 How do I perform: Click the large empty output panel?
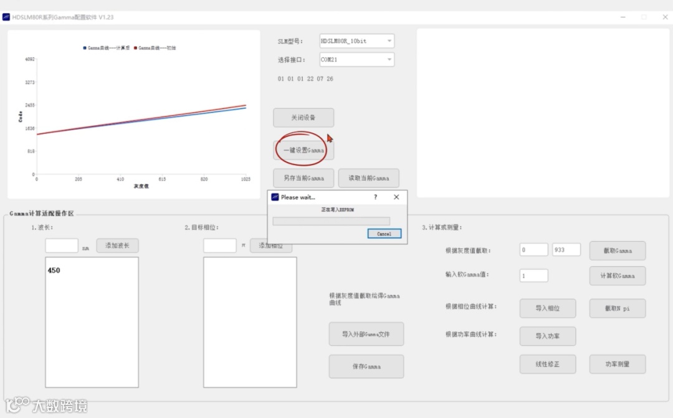(x=543, y=113)
